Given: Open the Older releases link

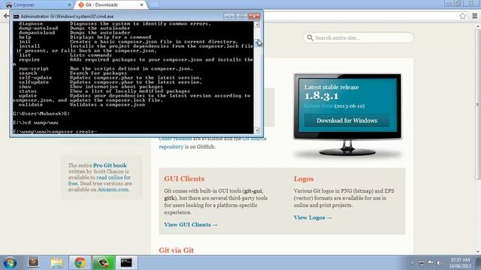Looking at the screenshot, I should [175, 139].
